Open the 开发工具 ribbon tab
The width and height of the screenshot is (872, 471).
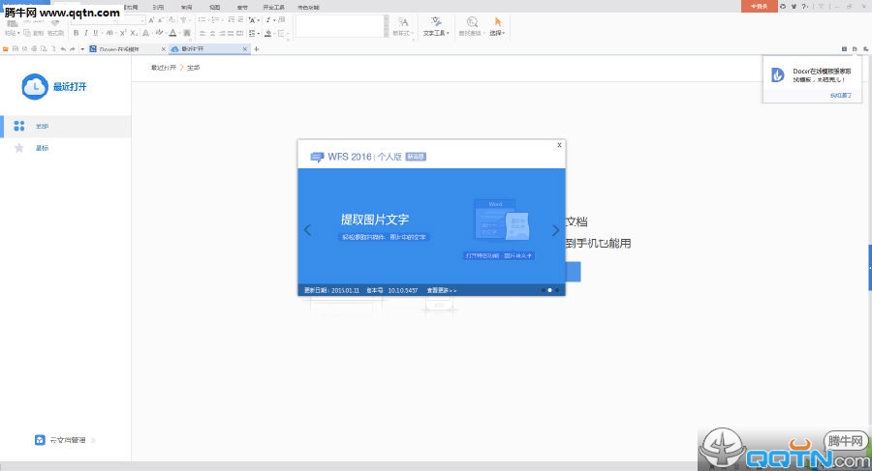(274, 6)
